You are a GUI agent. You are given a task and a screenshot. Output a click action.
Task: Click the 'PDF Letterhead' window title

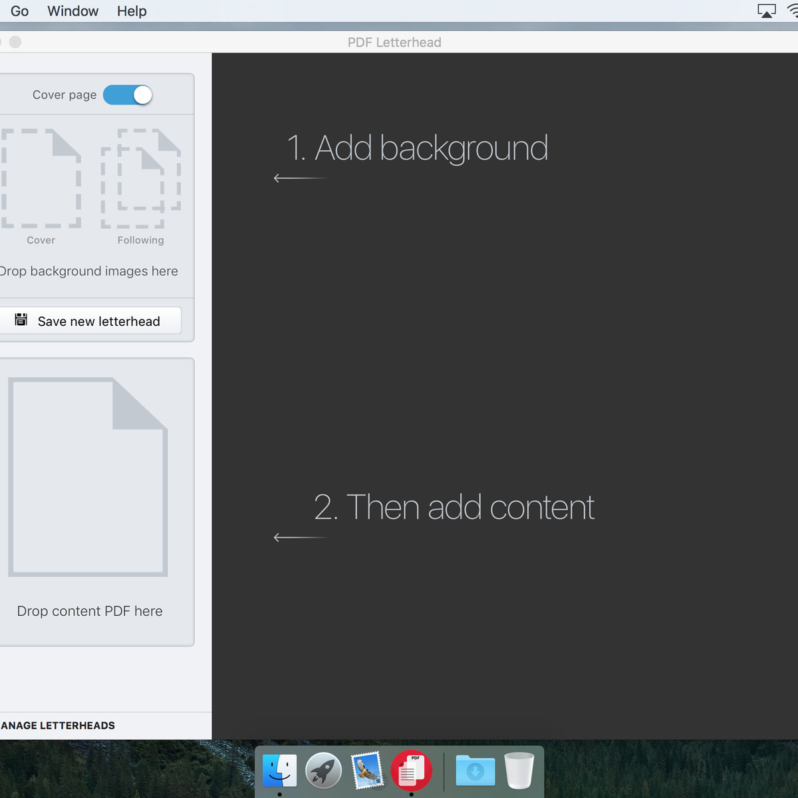click(394, 43)
